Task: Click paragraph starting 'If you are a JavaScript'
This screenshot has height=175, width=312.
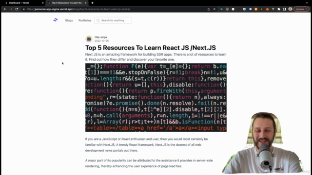Action: tap(146, 145)
